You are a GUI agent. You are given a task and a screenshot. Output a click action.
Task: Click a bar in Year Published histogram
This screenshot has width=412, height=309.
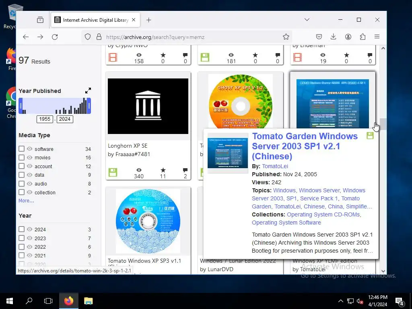pos(84,106)
